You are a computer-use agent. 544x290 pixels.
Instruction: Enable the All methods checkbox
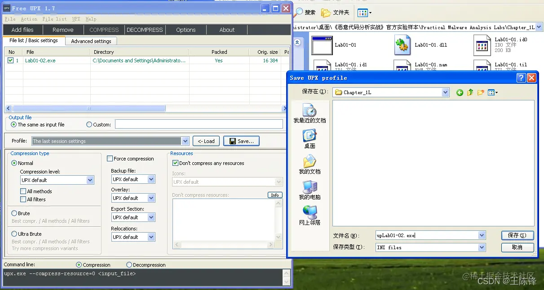(23, 191)
